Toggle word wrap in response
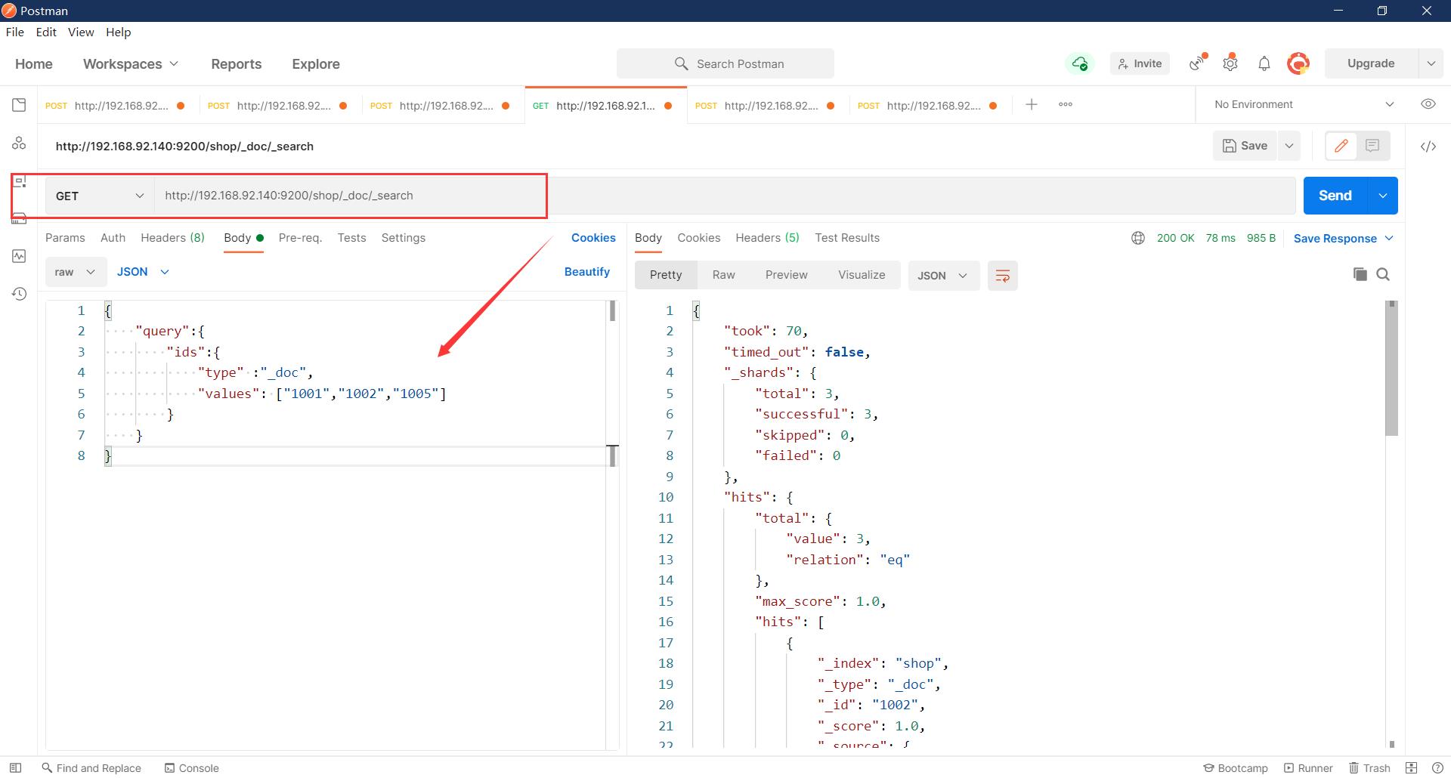Screen dimensions: 1451x778 (x=1002, y=276)
